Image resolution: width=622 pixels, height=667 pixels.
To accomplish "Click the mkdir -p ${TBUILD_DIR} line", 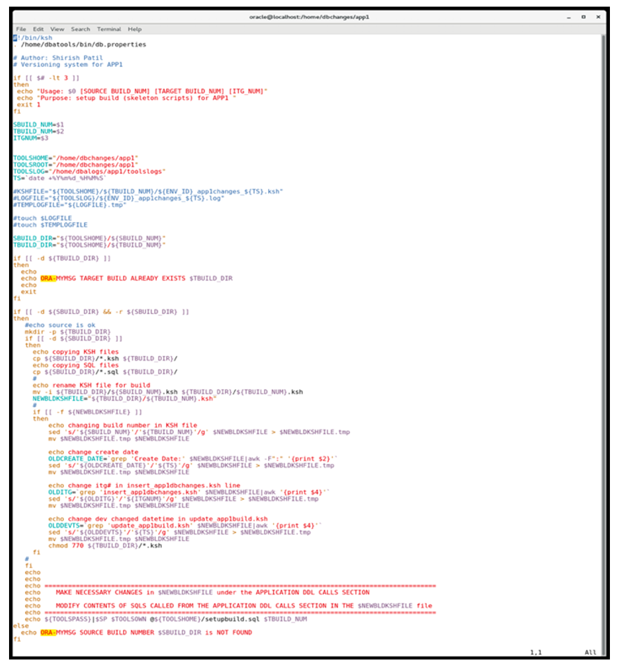I will pos(67,332).
